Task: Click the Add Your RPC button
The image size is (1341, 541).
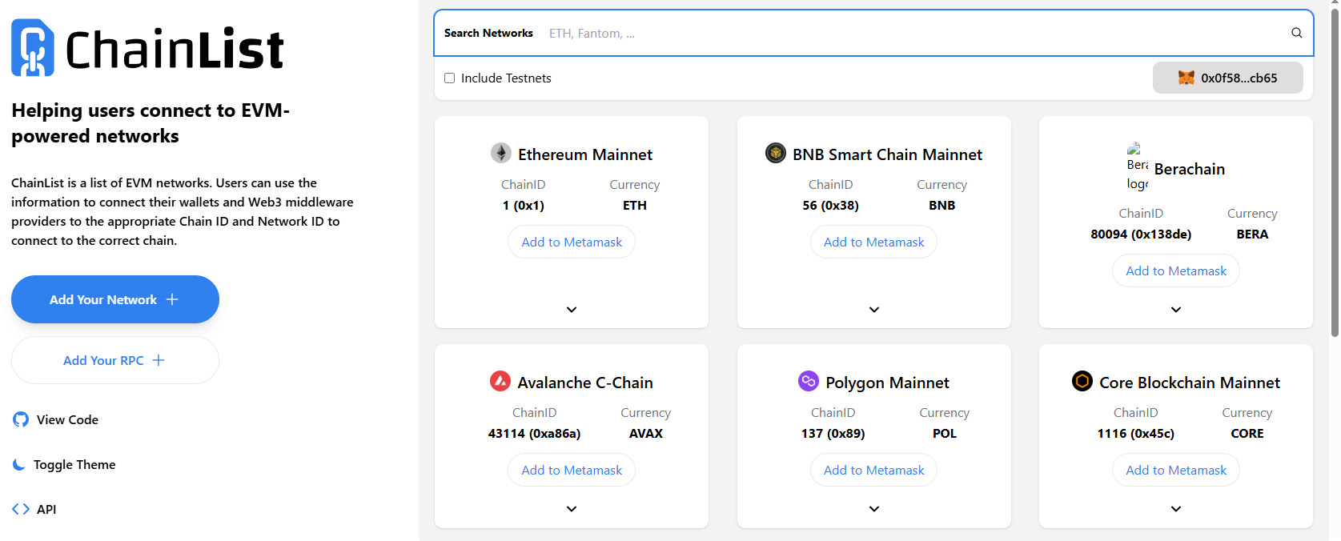Action: tap(115, 360)
